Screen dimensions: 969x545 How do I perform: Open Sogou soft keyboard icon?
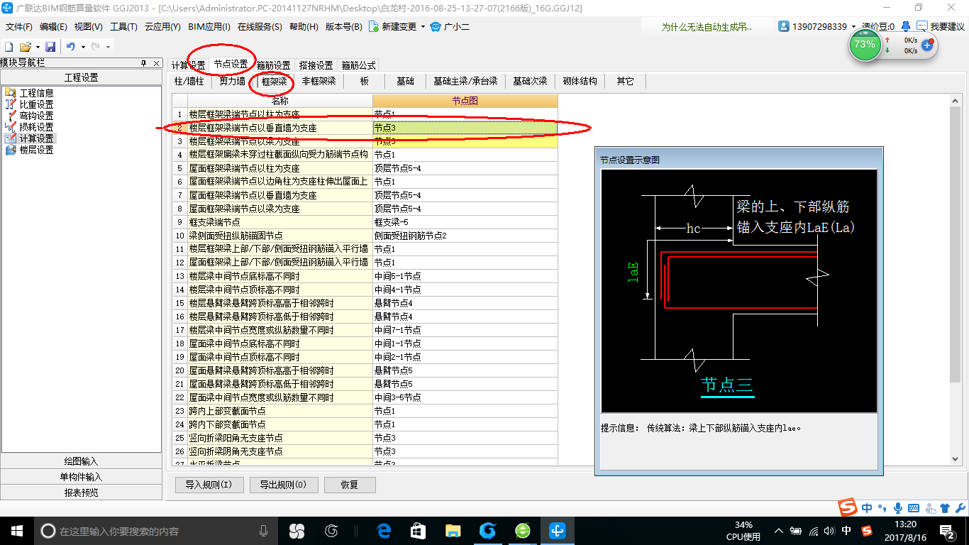(x=914, y=508)
